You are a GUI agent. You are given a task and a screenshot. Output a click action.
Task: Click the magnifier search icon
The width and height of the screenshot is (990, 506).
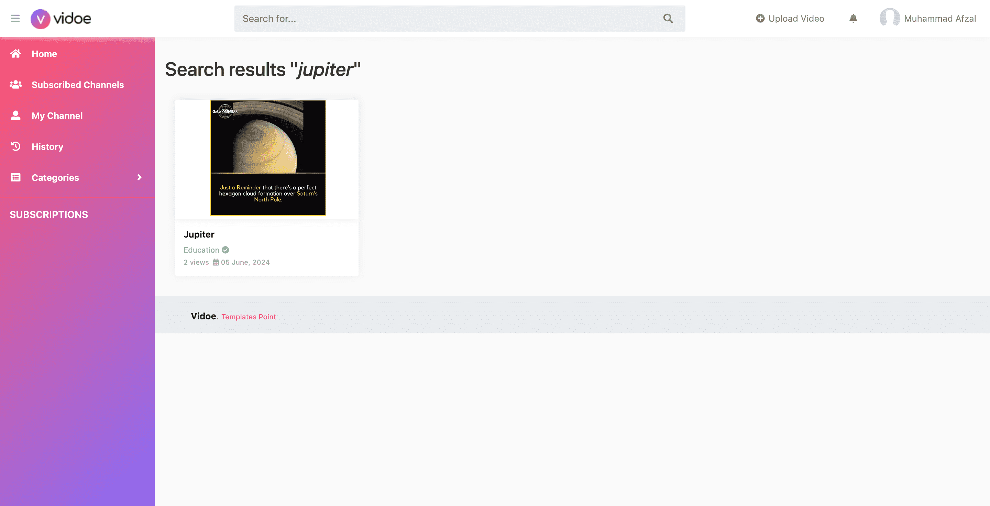(668, 19)
